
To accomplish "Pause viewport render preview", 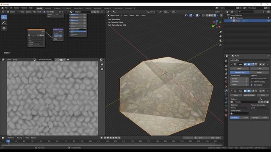I will coord(221,15).
